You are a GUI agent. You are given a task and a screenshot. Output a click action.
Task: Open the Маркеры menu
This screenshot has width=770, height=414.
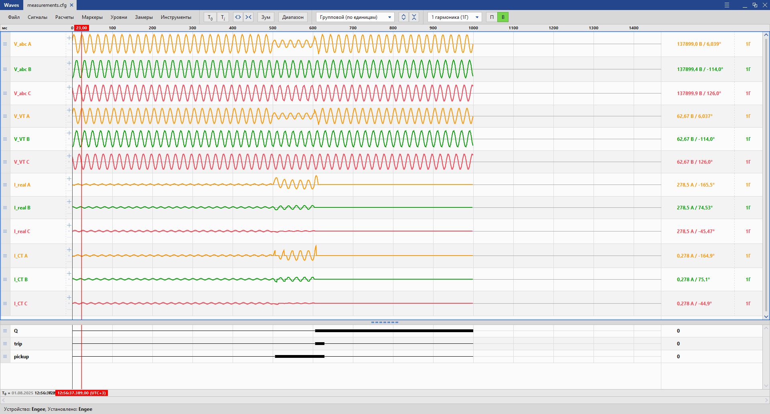click(x=92, y=17)
